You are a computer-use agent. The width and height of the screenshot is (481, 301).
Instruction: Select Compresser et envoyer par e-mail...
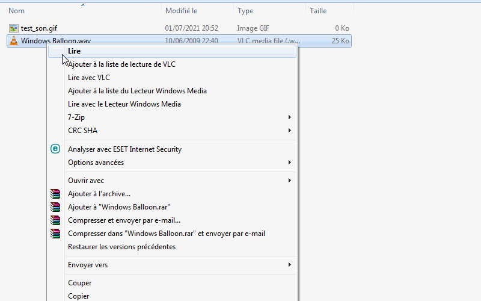pyautogui.click(x=172, y=220)
